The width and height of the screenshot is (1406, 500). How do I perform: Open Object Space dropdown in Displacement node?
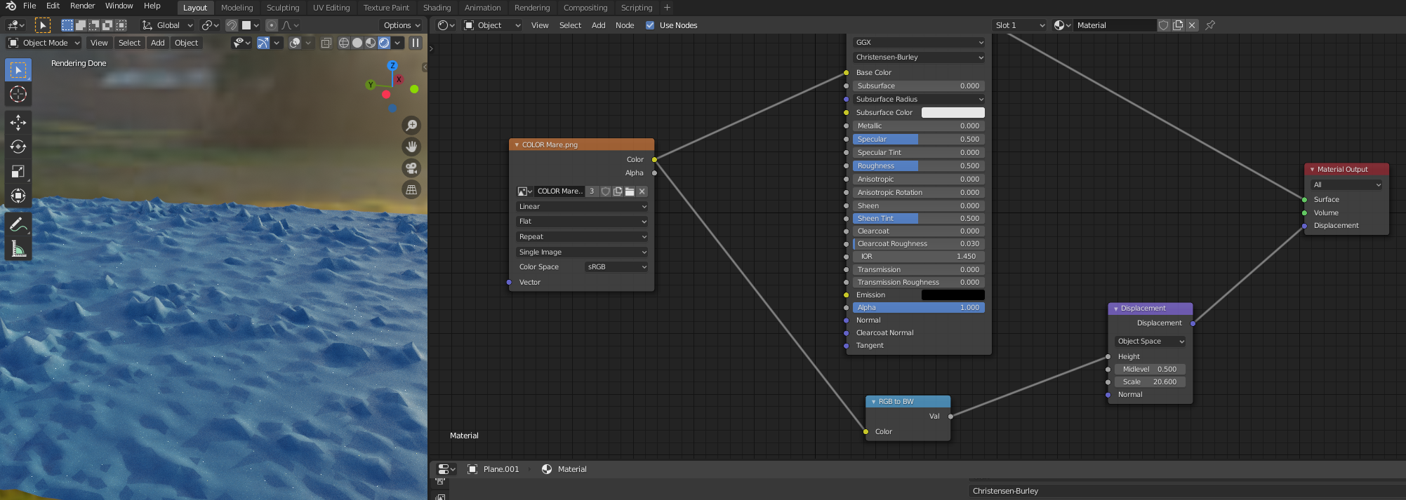(1150, 342)
